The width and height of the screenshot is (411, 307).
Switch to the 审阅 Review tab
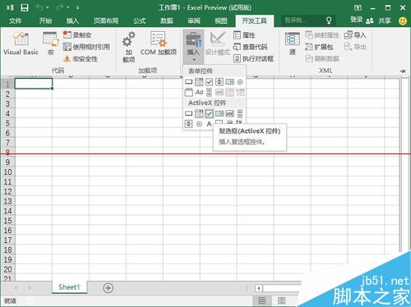tap(194, 21)
